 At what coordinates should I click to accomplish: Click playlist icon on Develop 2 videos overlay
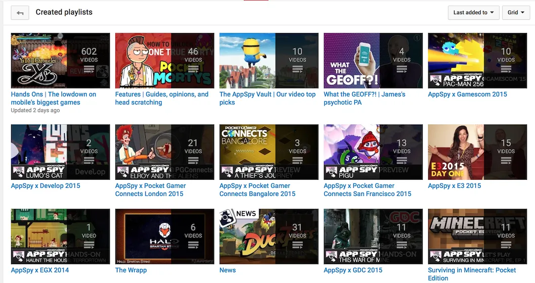(89, 161)
